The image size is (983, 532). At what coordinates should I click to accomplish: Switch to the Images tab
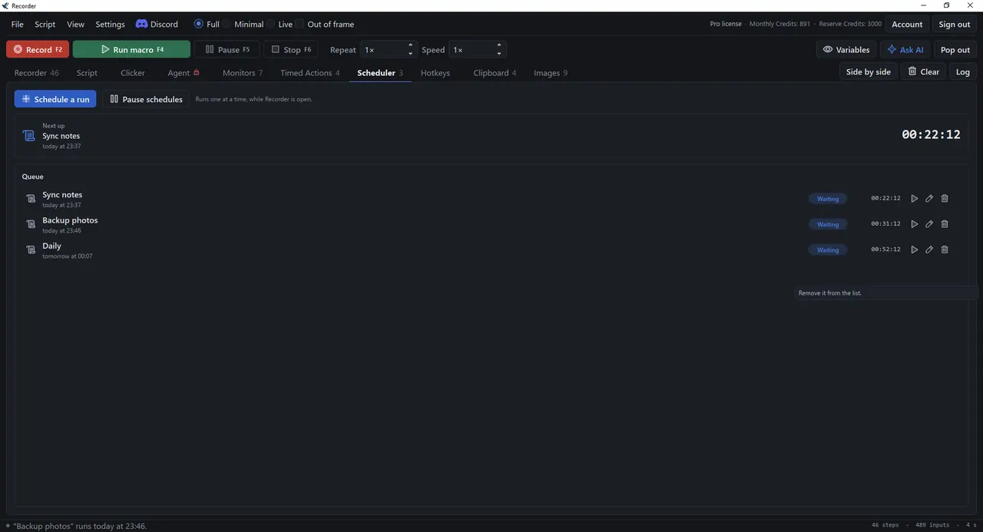click(x=551, y=73)
